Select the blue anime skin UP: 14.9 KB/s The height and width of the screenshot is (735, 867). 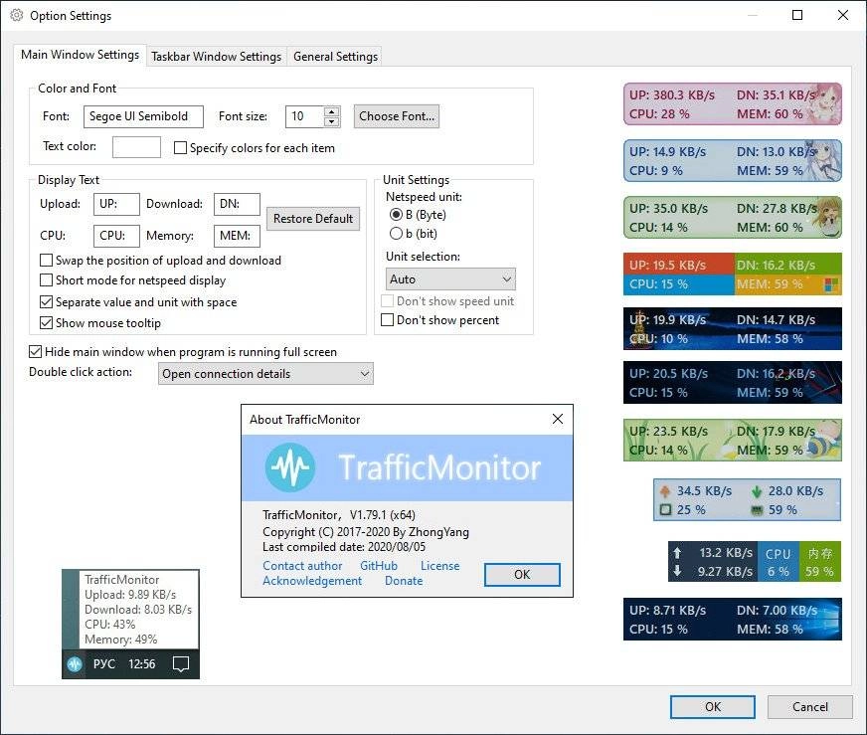coord(732,161)
